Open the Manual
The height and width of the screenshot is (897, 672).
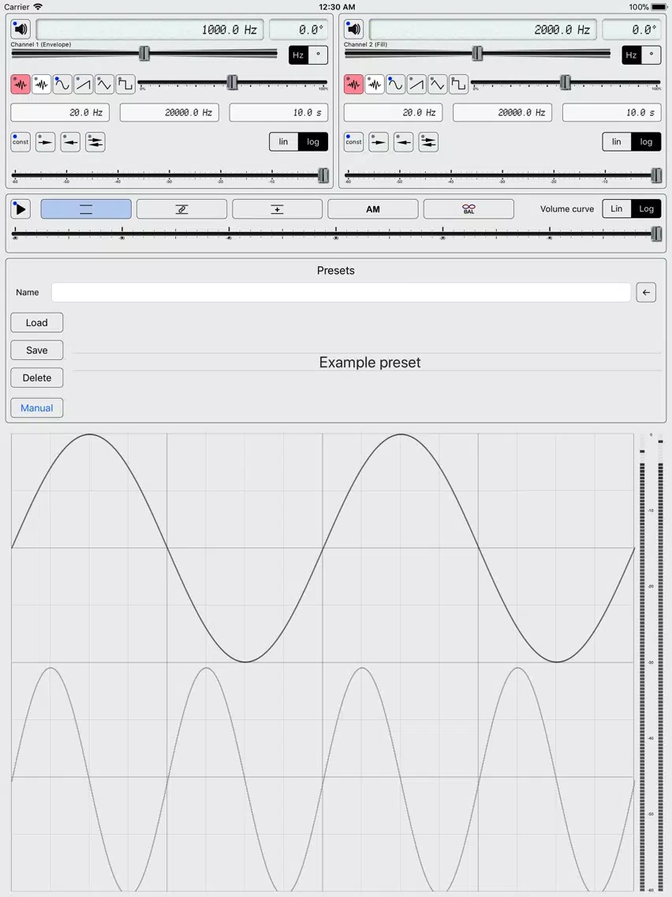coord(36,408)
